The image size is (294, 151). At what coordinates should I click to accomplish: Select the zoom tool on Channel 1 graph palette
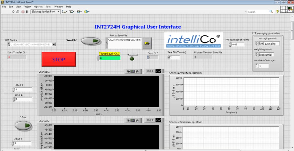pos(133,71)
